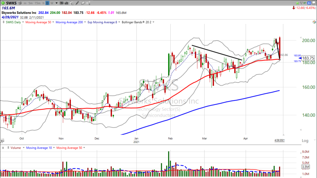Image resolution: width=317 pixels, height=178 pixels.
Task: Click the SWKS ticker symbol
Action: [x=11, y=3]
